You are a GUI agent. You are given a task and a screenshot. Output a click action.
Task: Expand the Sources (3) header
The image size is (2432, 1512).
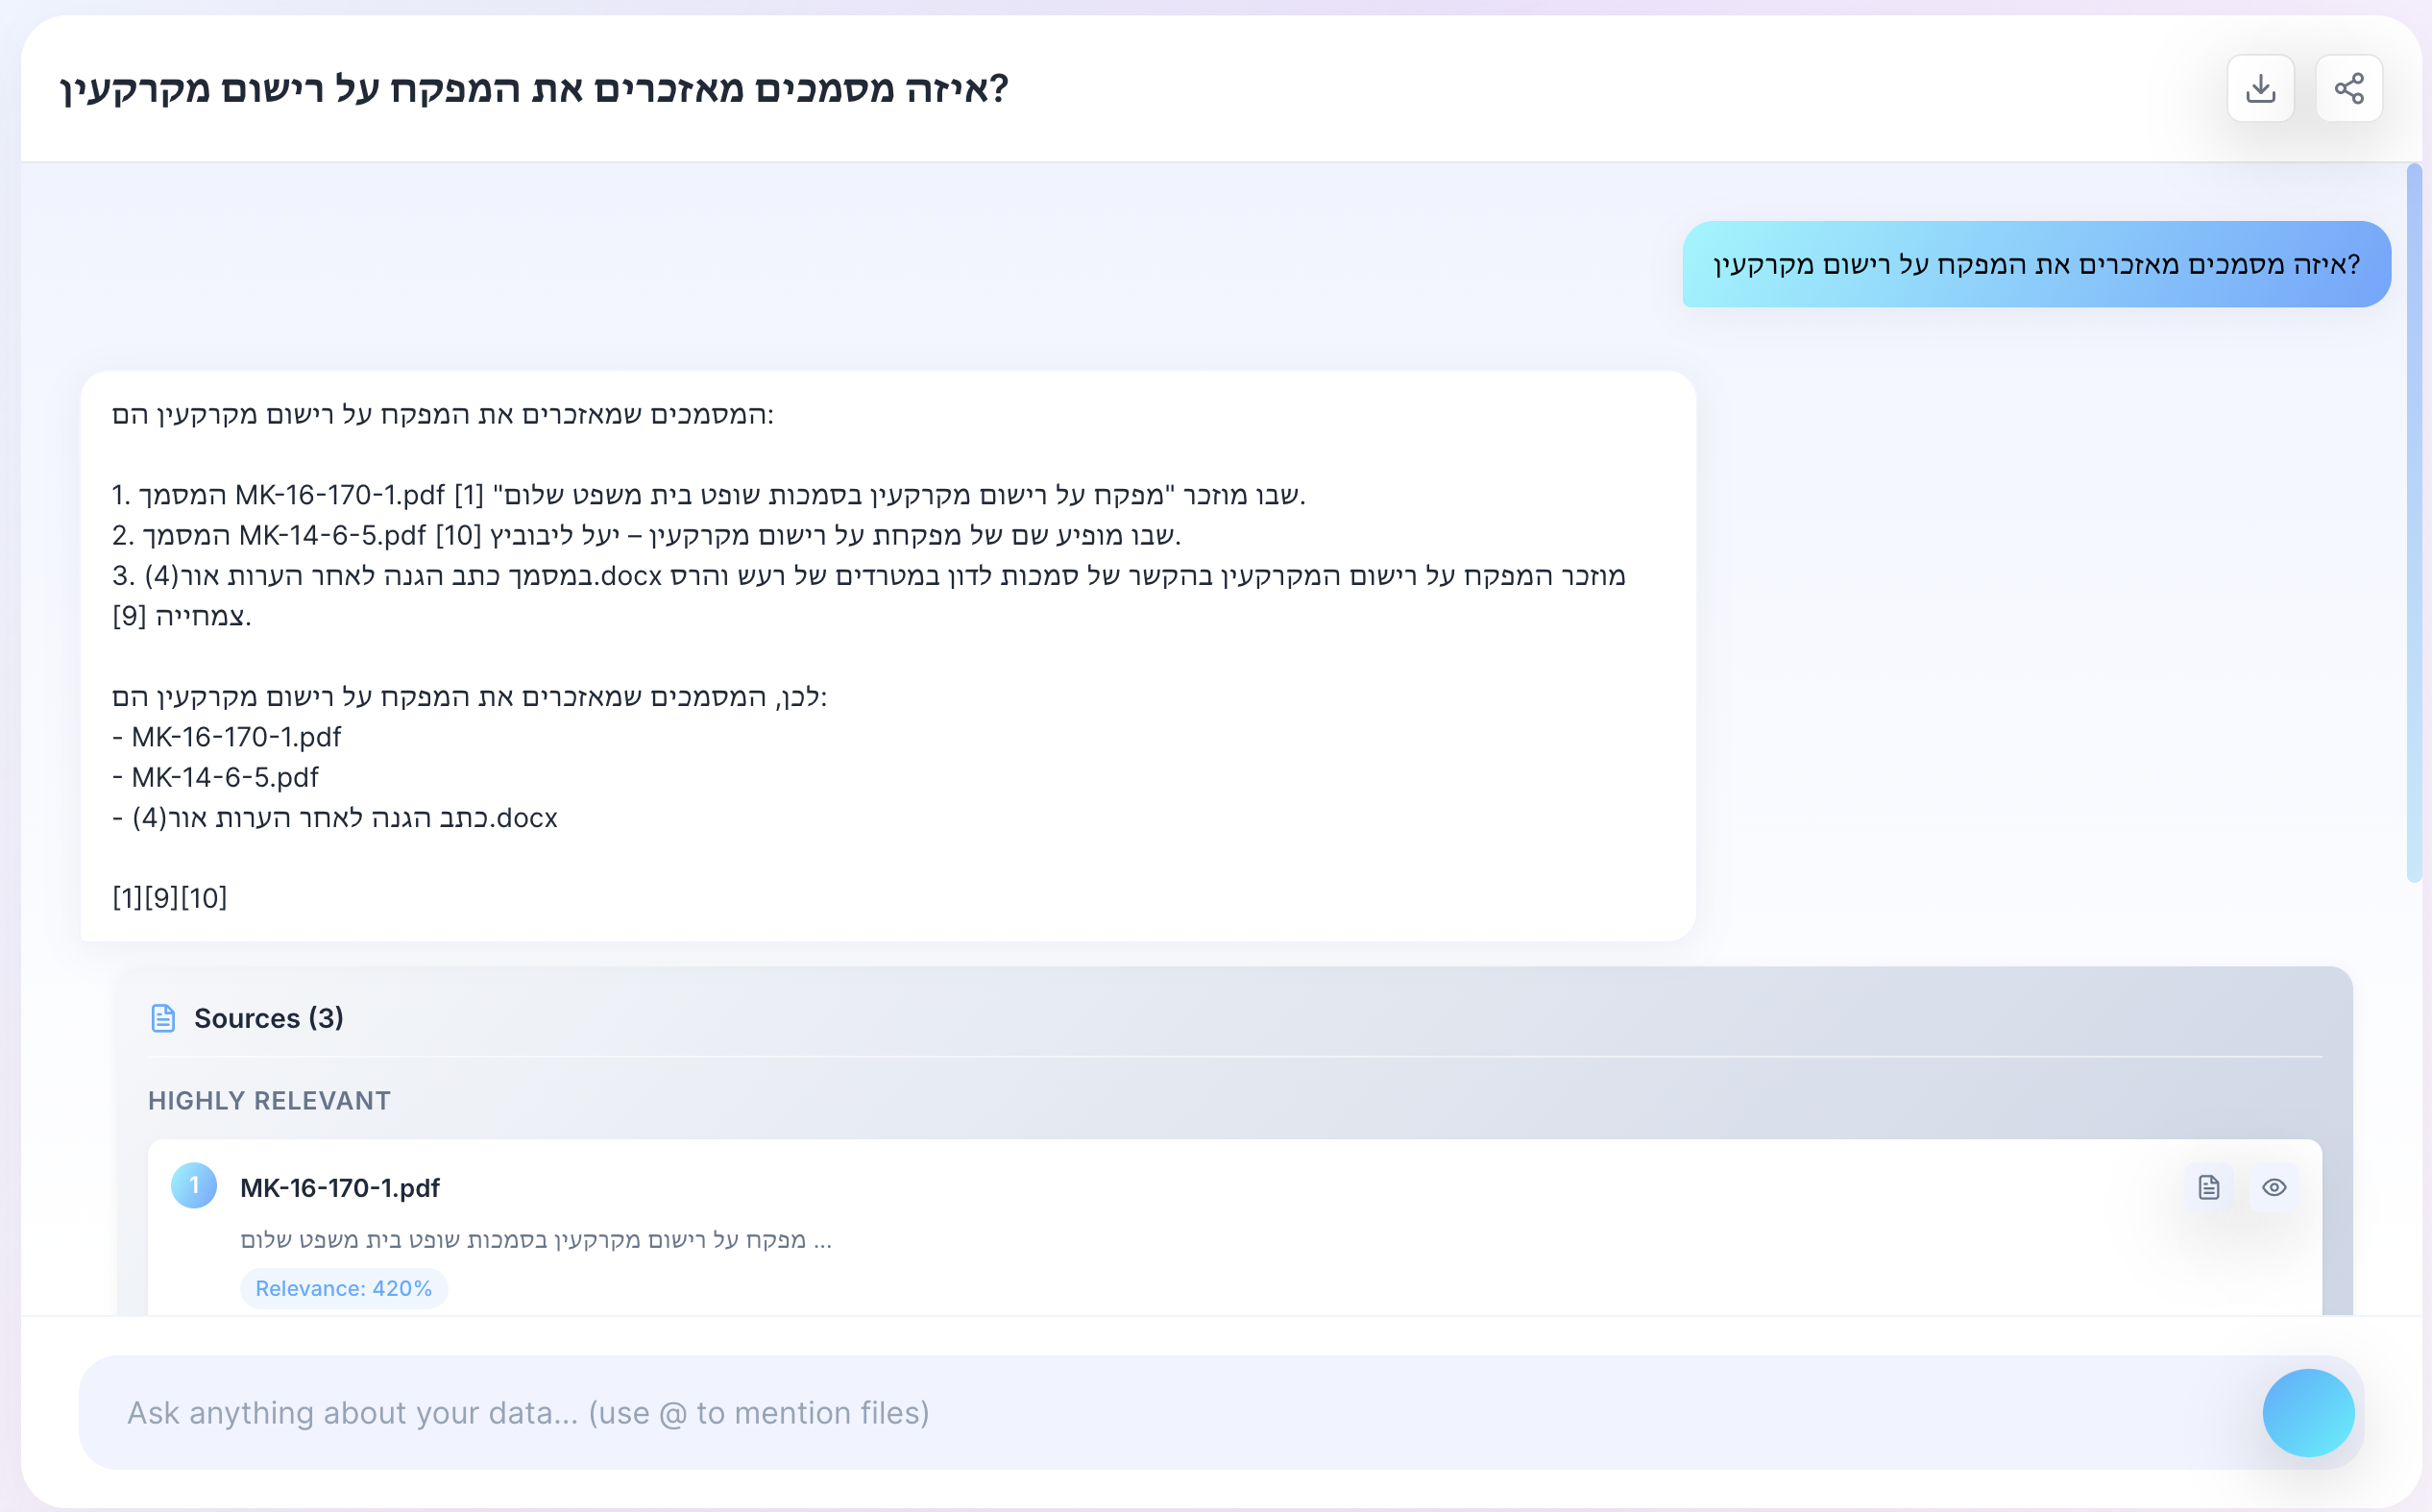tap(269, 1018)
